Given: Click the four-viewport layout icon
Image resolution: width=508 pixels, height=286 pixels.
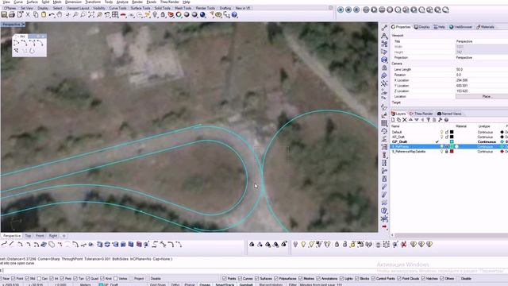Looking at the screenshot, I should (x=115, y=14).
